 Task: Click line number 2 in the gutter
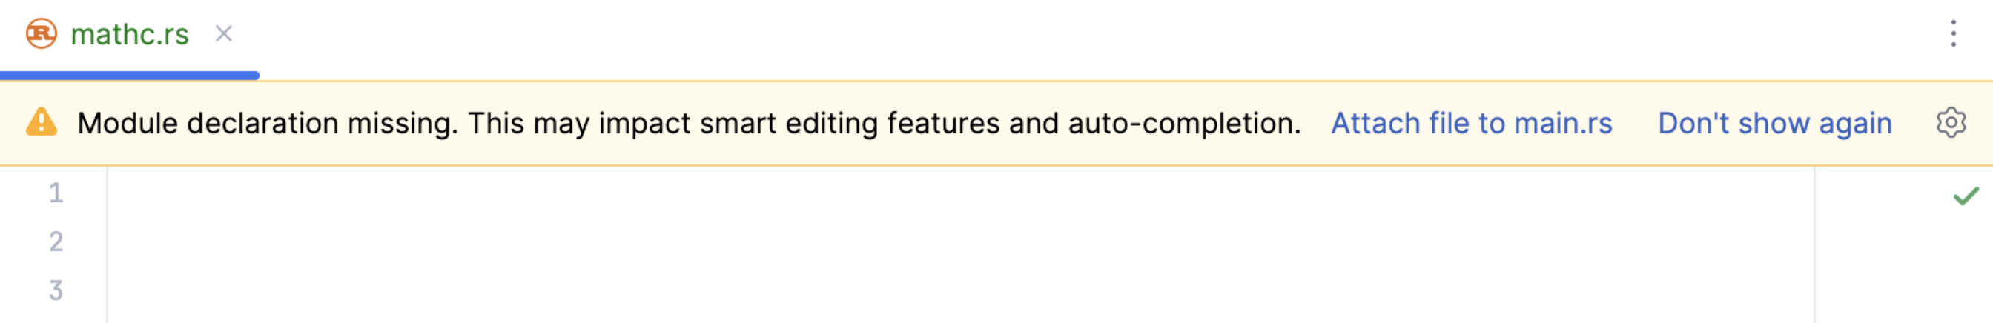(x=56, y=242)
